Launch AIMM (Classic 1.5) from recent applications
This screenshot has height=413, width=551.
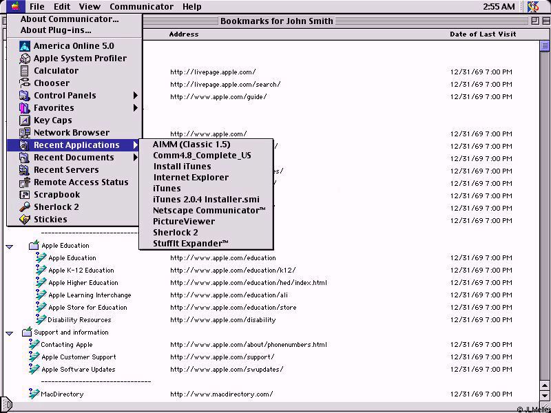[x=206, y=145]
